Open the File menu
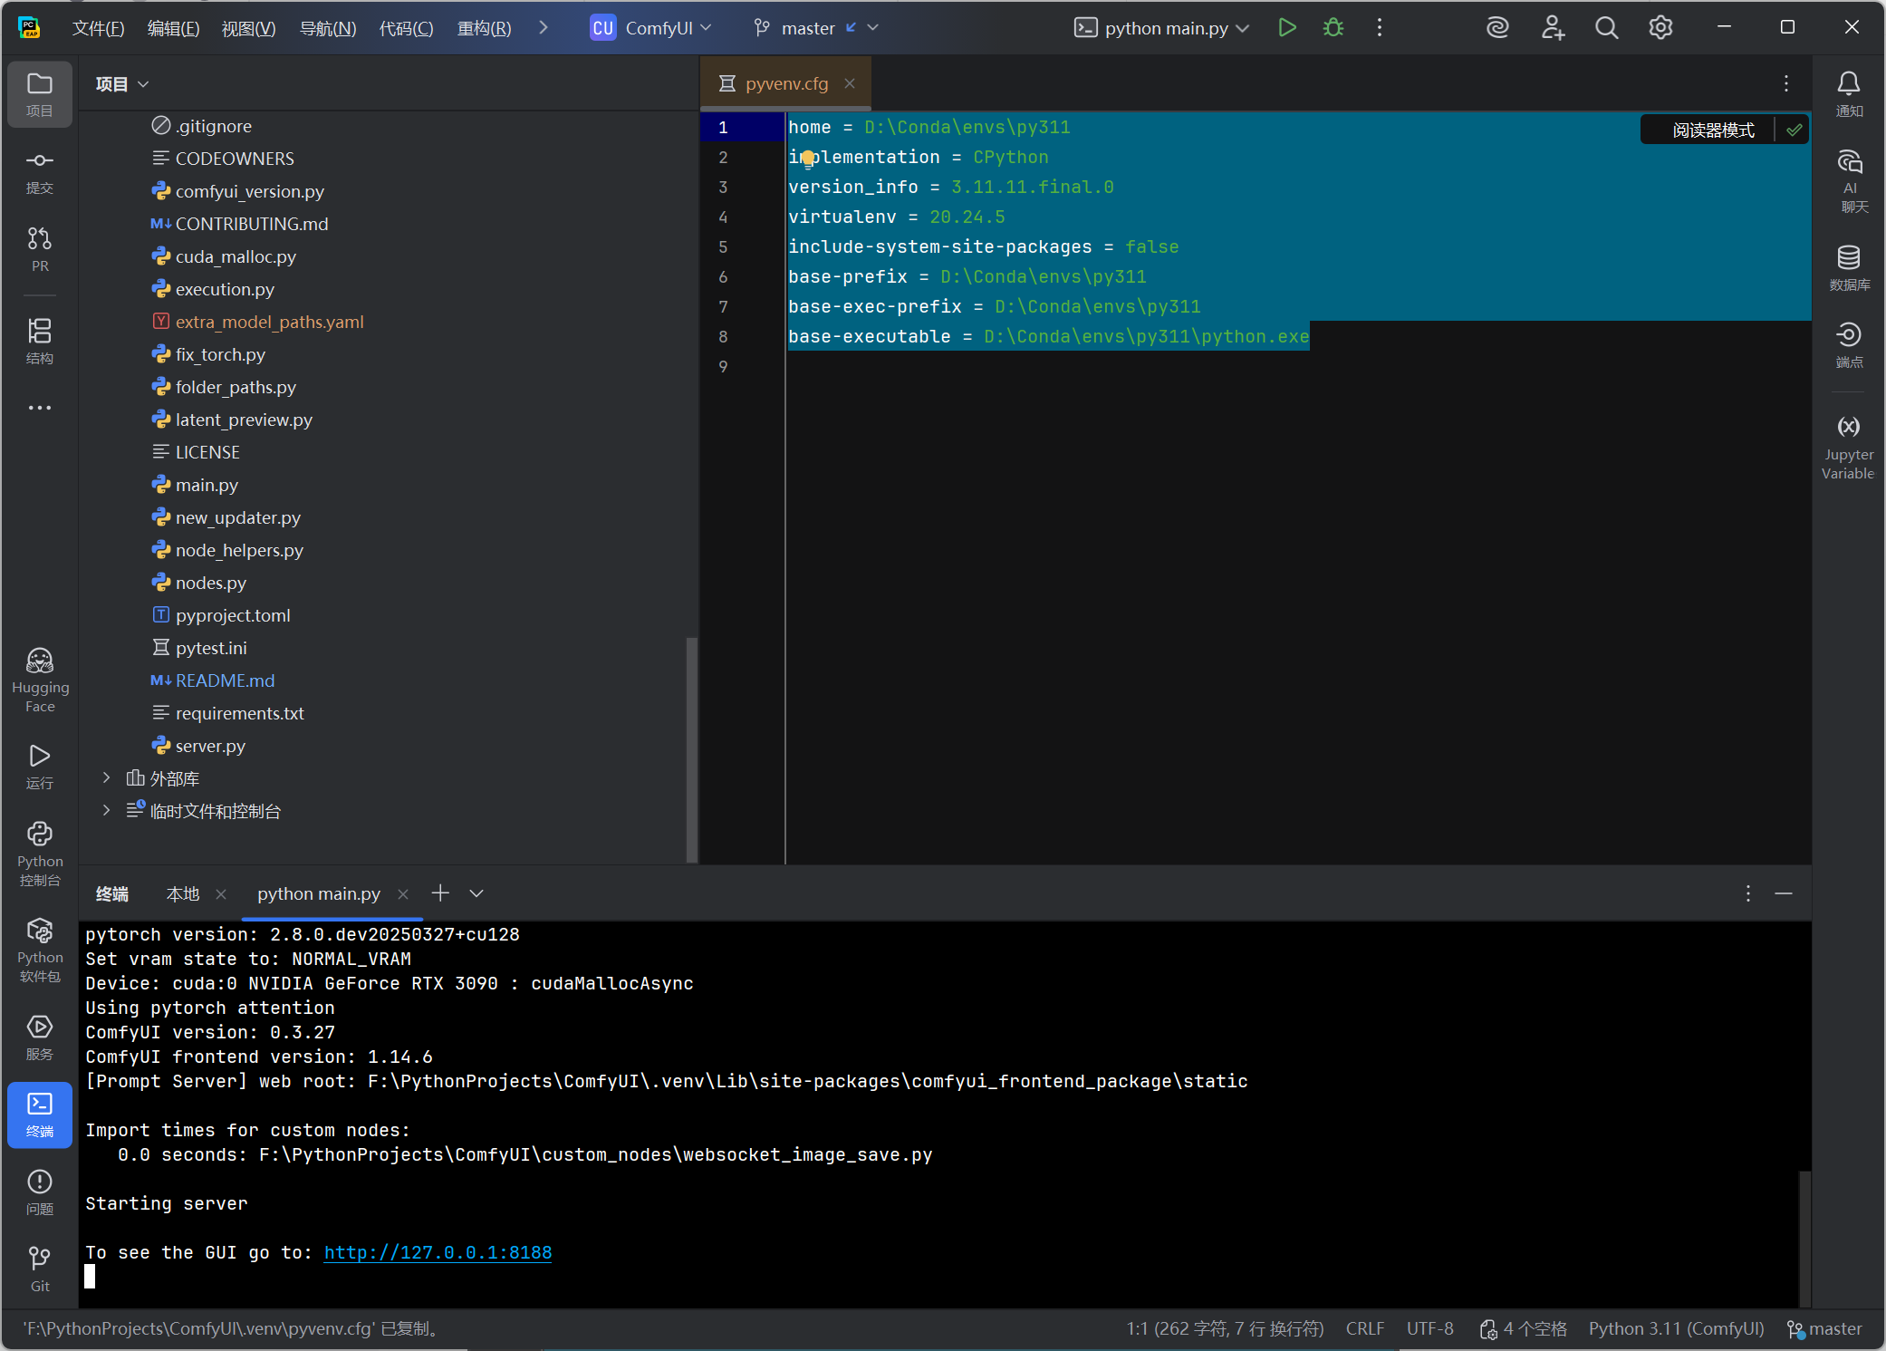The image size is (1886, 1351). pos(98,28)
